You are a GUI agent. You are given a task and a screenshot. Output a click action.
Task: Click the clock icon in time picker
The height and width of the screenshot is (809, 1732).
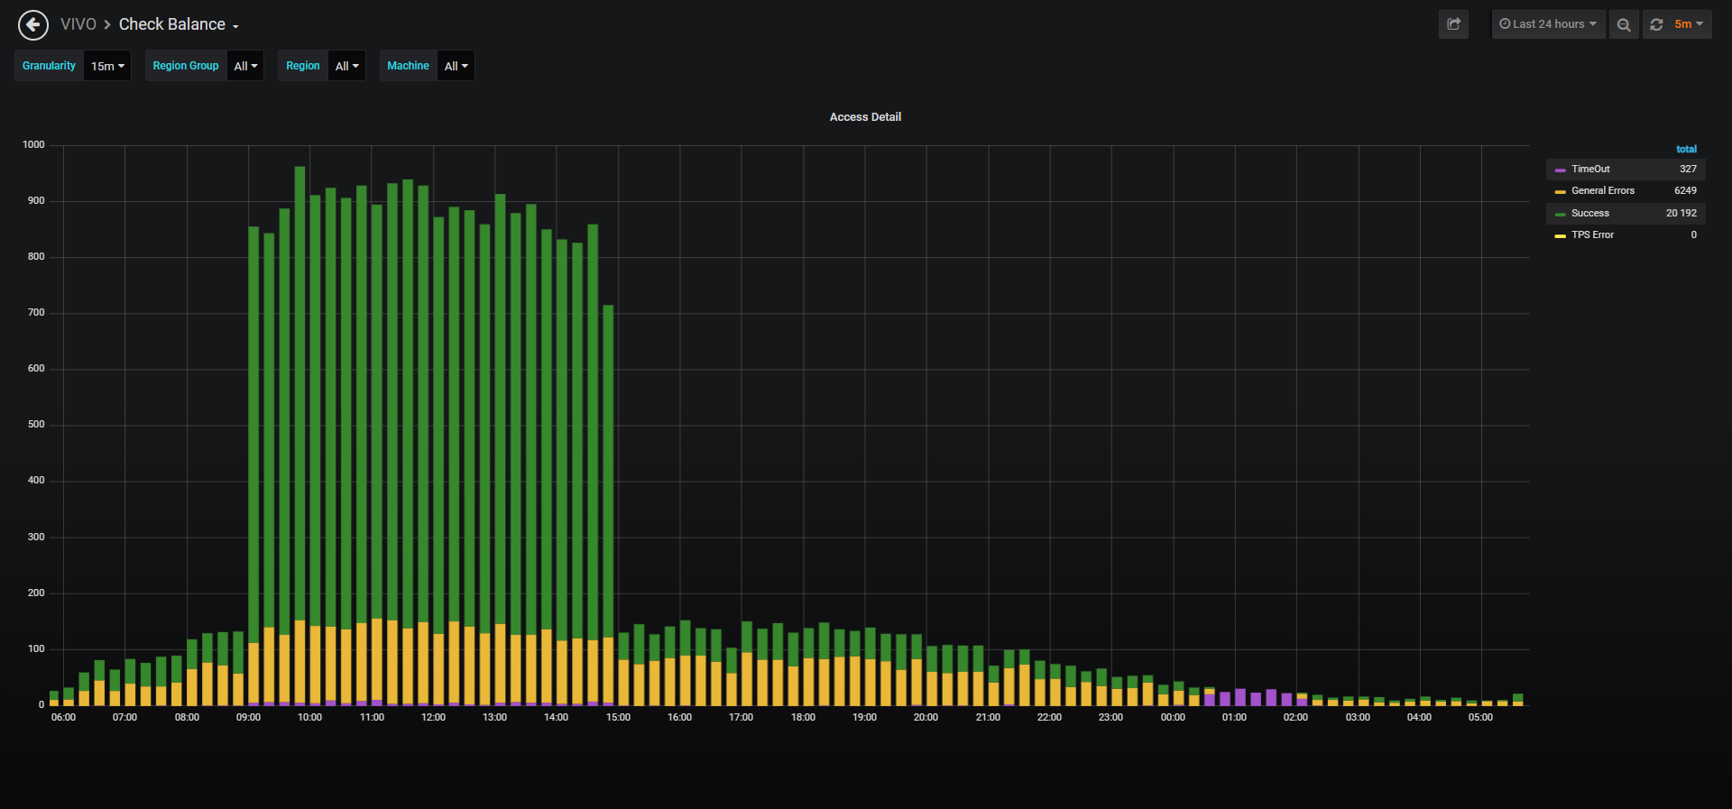click(1505, 24)
